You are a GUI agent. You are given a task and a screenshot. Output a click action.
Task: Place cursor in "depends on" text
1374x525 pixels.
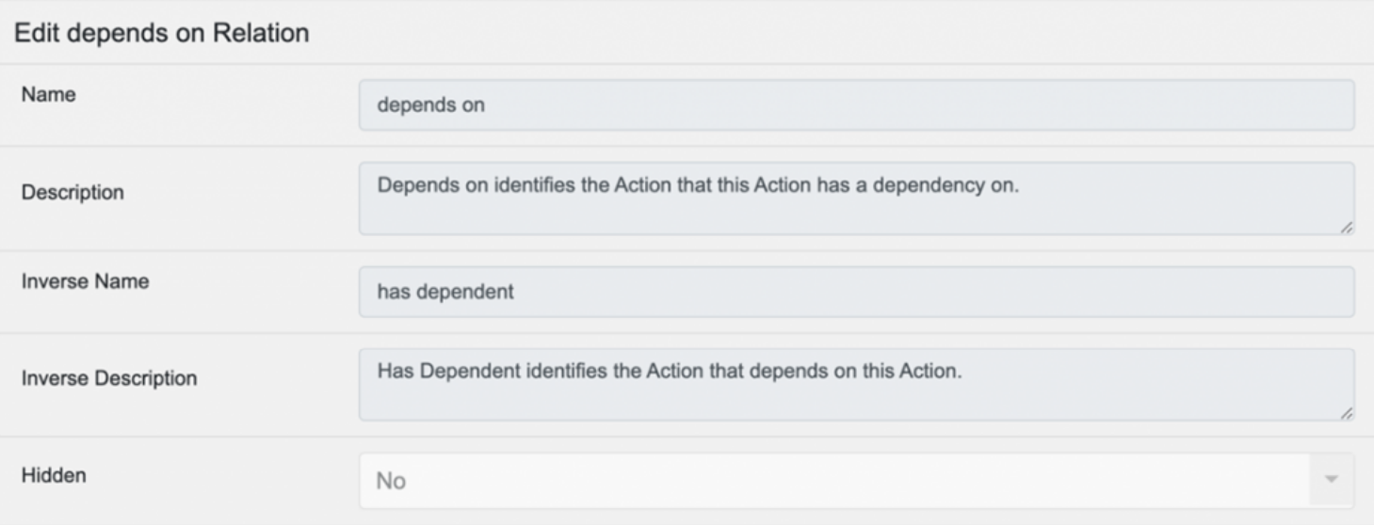pyautogui.click(x=430, y=105)
